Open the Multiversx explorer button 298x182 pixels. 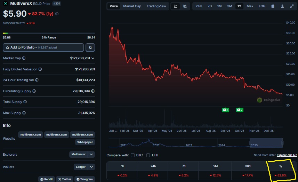coord(78,154)
